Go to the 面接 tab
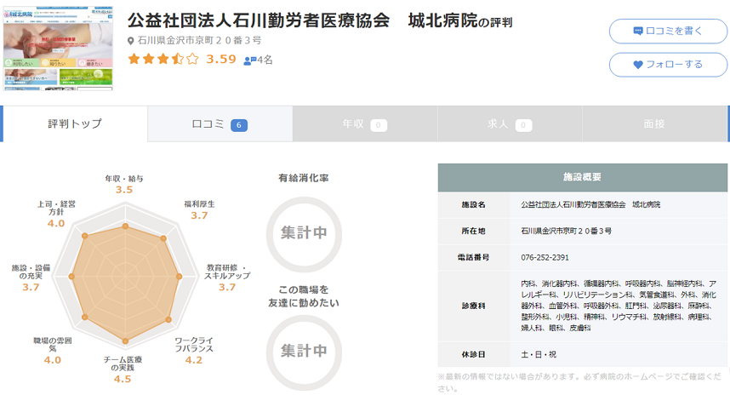Screen dimensions: 730x395 [654, 124]
